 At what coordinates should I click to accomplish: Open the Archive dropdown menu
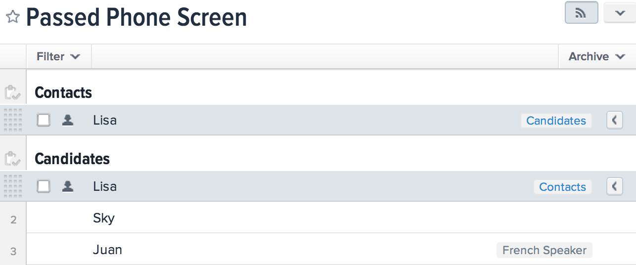point(597,56)
